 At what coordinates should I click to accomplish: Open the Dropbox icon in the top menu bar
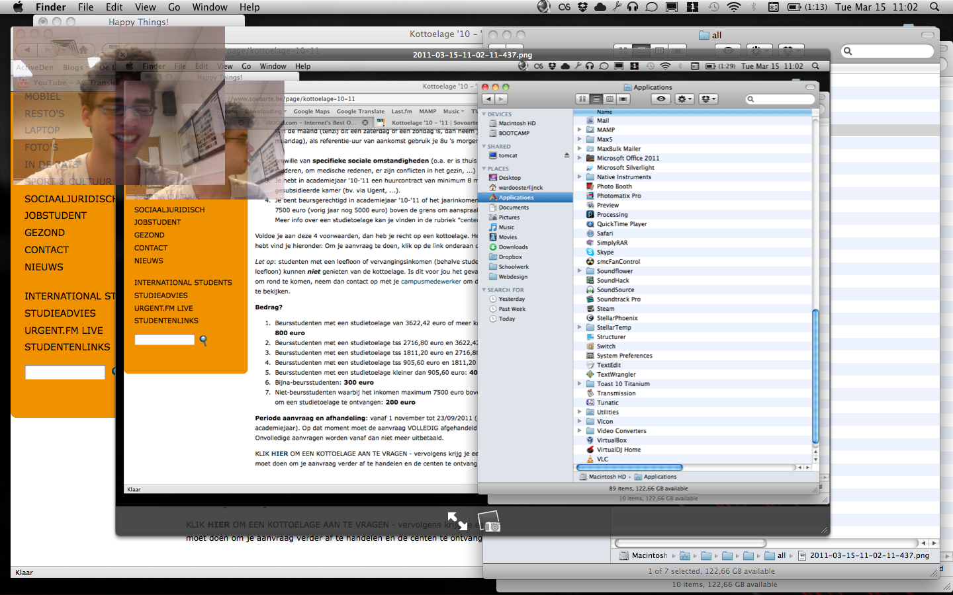tap(582, 7)
